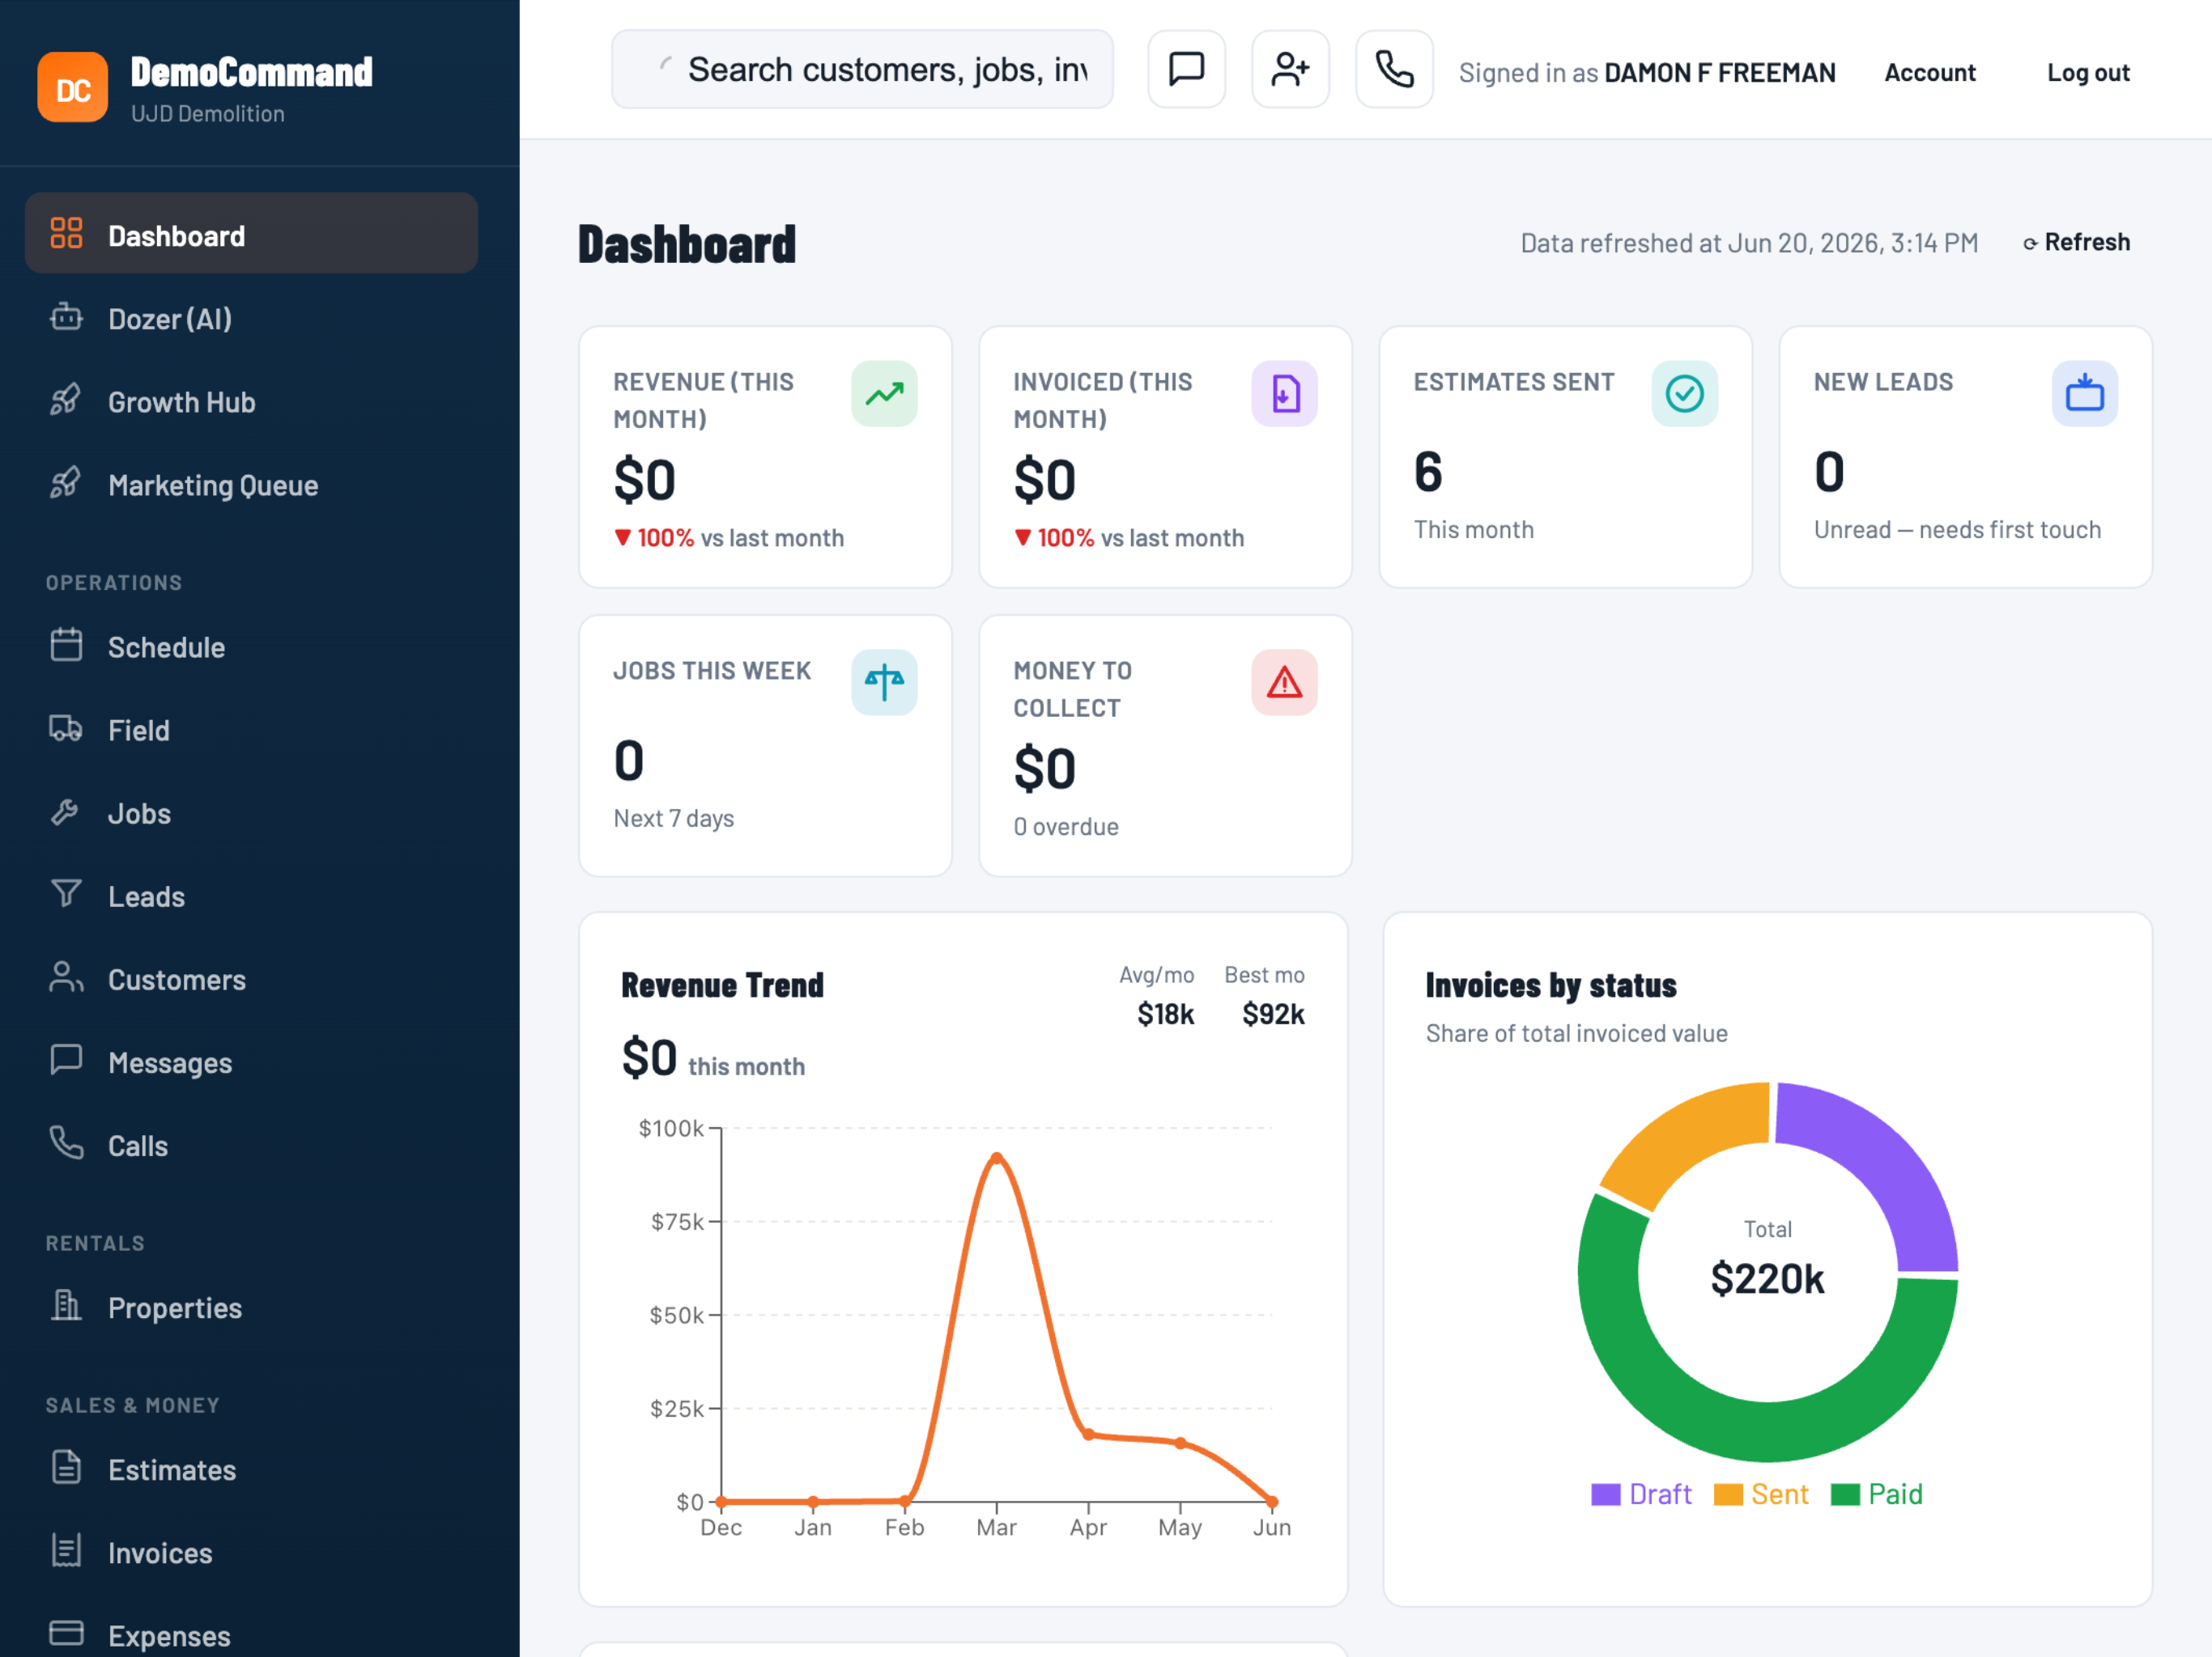Click the '$92k' best month value

coord(1273,1014)
